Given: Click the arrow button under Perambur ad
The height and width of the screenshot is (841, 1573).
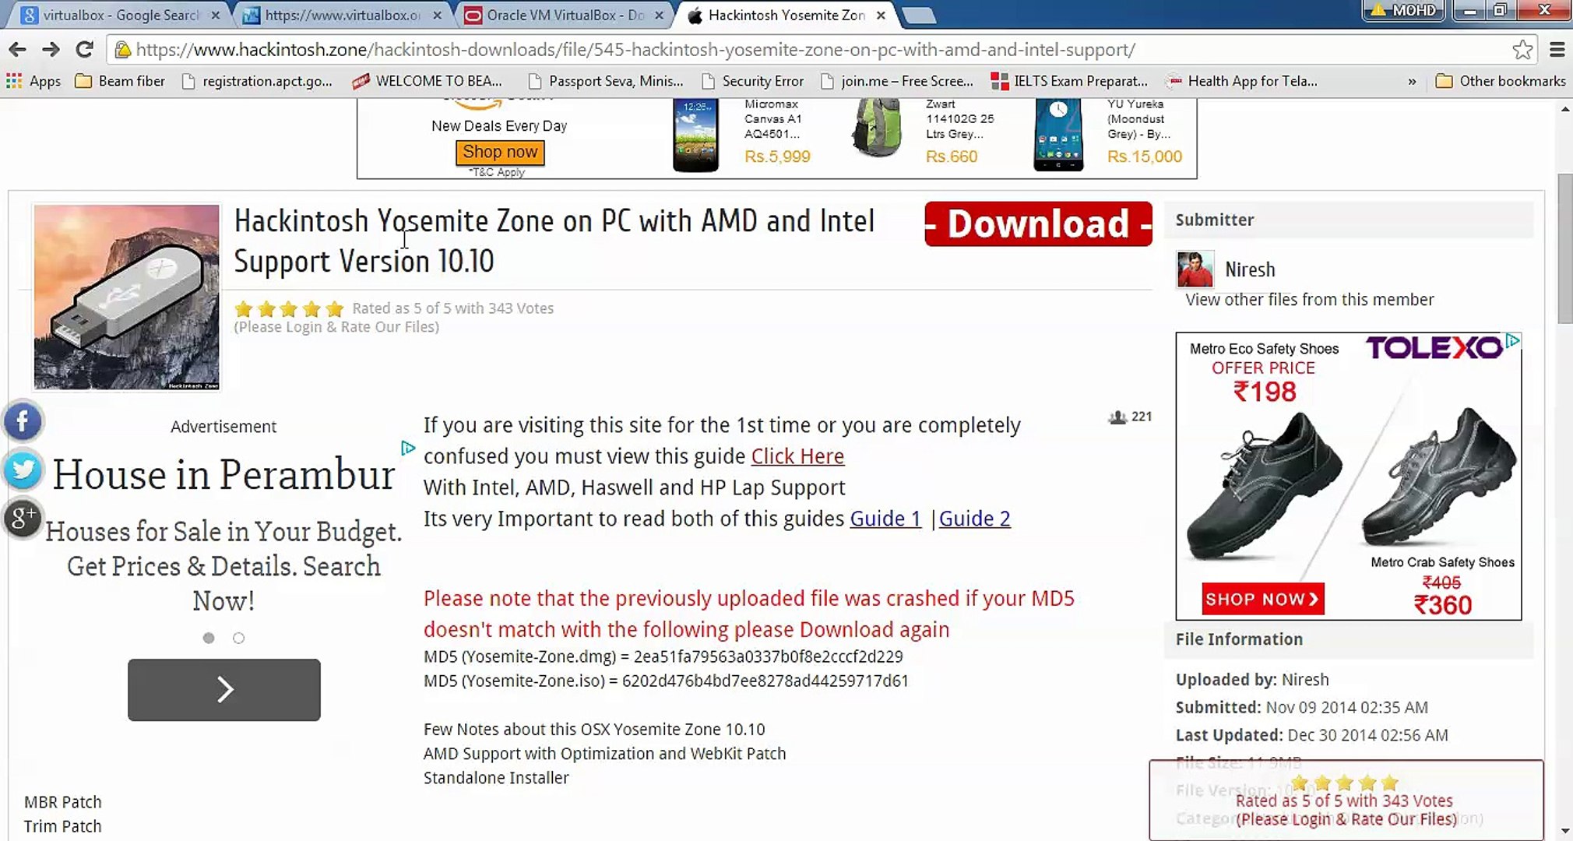Looking at the screenshot, I should tap(224, 690).
